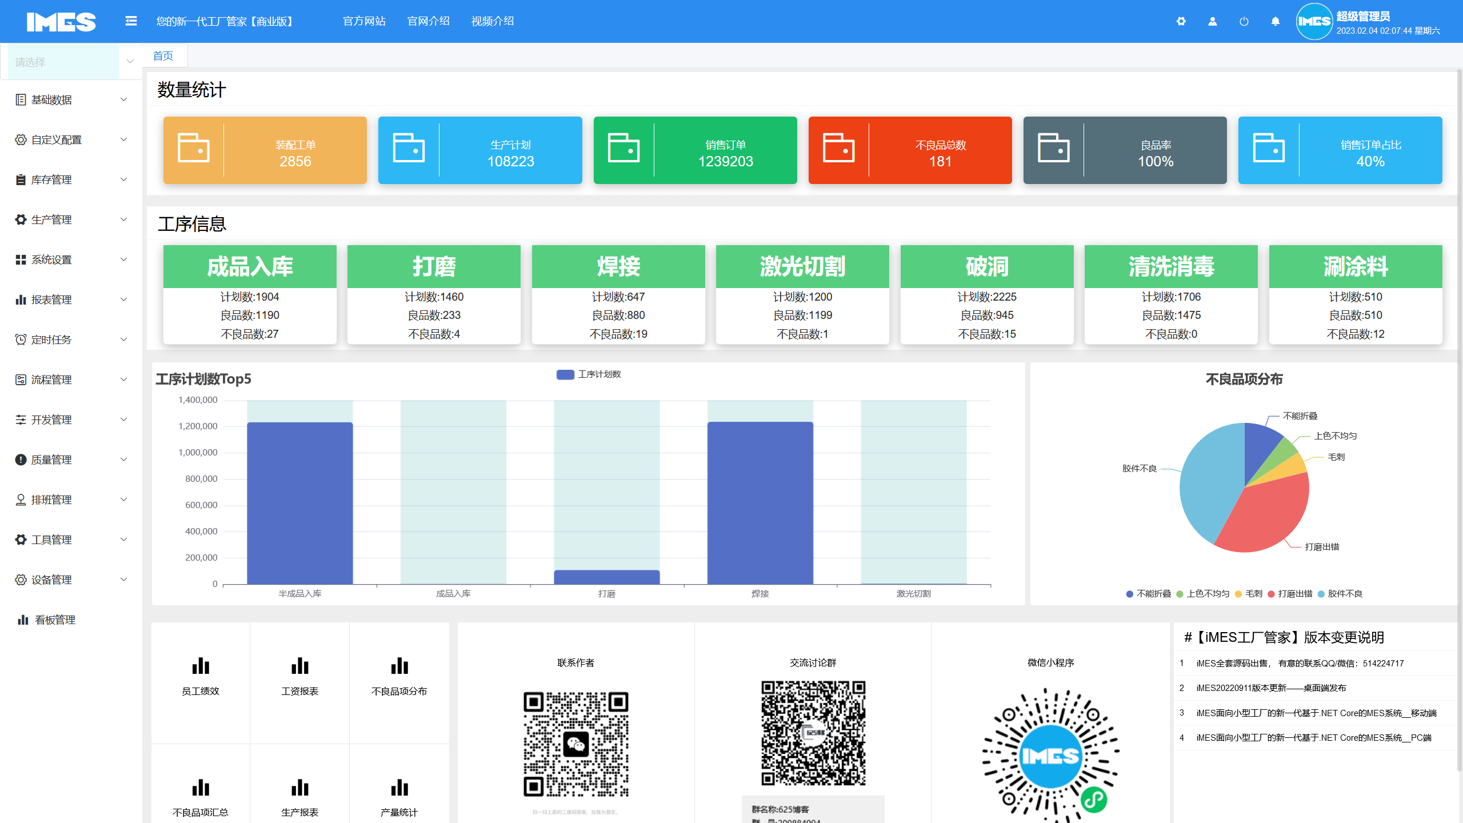Toggle 工序计划数 legend series

tap(589, 374)
